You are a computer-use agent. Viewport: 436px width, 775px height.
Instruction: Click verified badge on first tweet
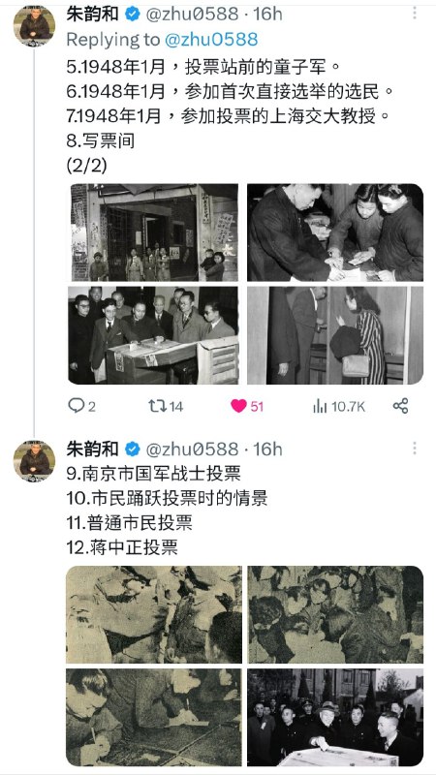tap(133, 15)
